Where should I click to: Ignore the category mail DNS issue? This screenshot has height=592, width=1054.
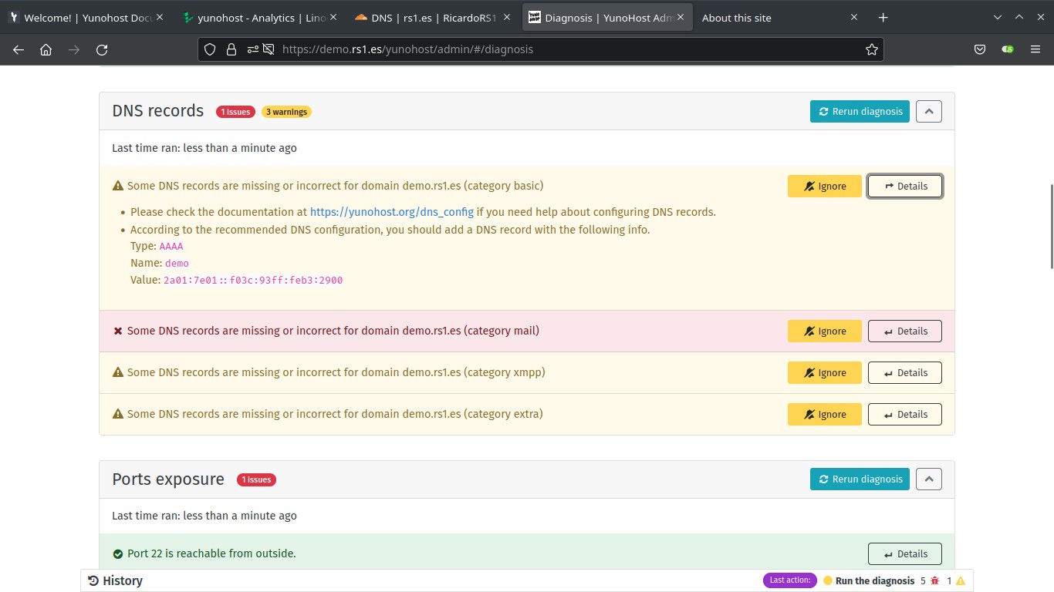point(824,331)
